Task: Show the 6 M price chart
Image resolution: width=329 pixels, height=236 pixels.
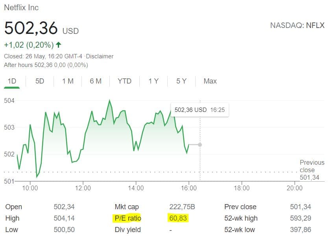Action: coord(96,81)
